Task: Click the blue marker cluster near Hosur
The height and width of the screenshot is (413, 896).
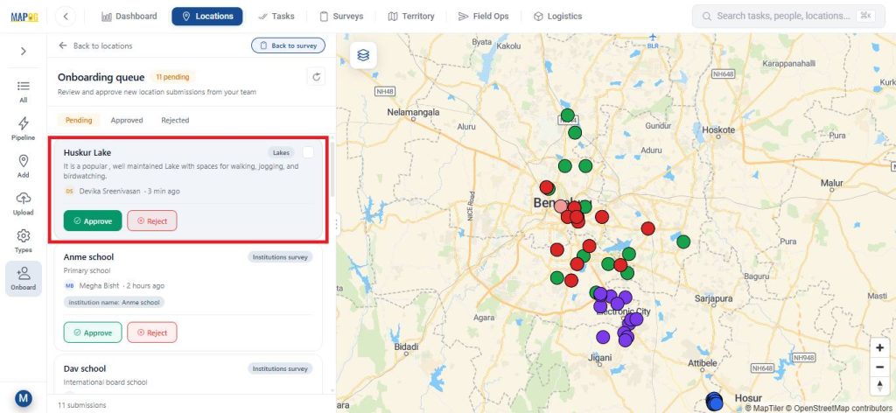Action: click(x=714, y=402)
